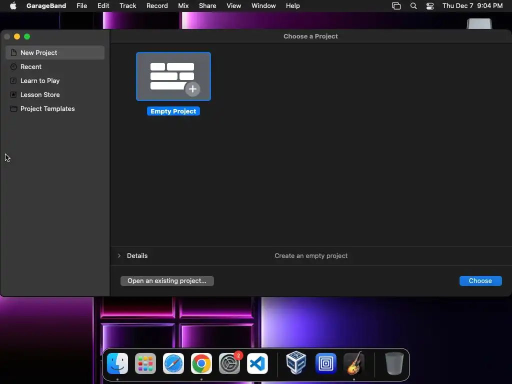Open Control Center in menu bar

[x=430, y=6]
